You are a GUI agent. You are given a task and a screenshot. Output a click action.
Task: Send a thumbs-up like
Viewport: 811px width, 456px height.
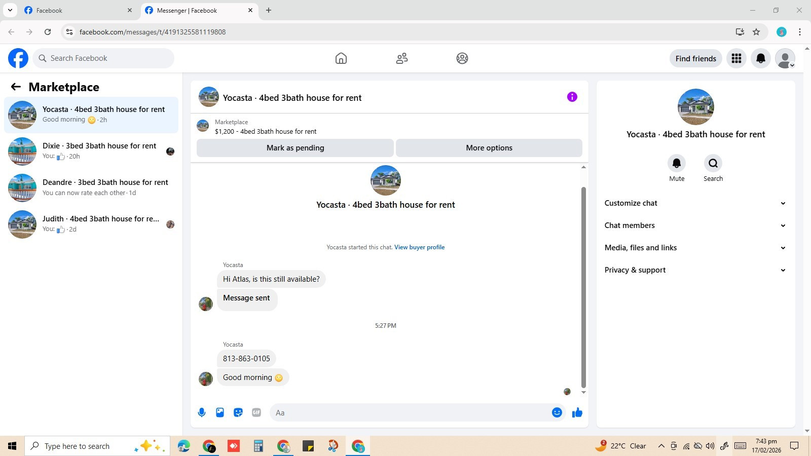pos(577,412)
